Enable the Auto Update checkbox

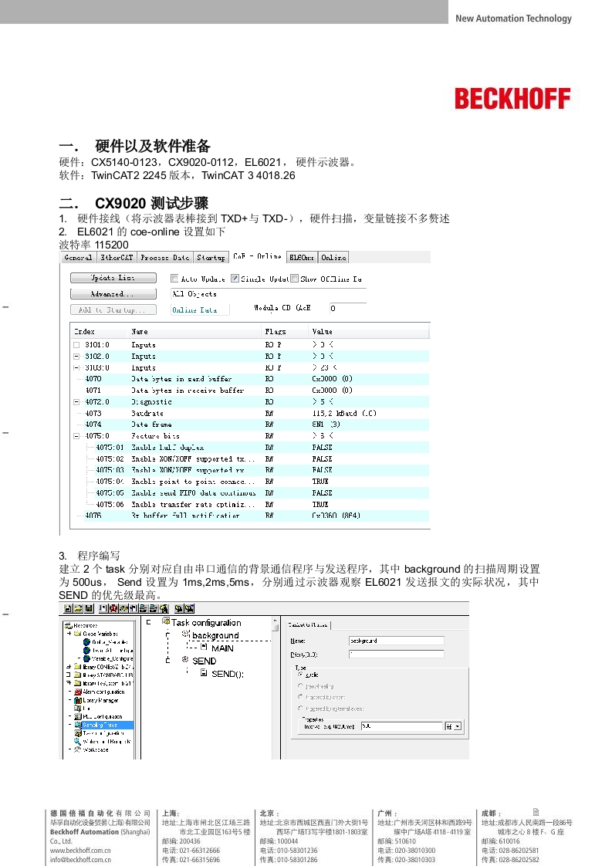(174, 279)
